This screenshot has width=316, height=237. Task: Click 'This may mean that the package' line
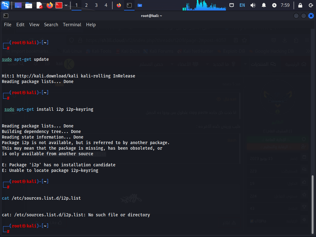[82, 148]
